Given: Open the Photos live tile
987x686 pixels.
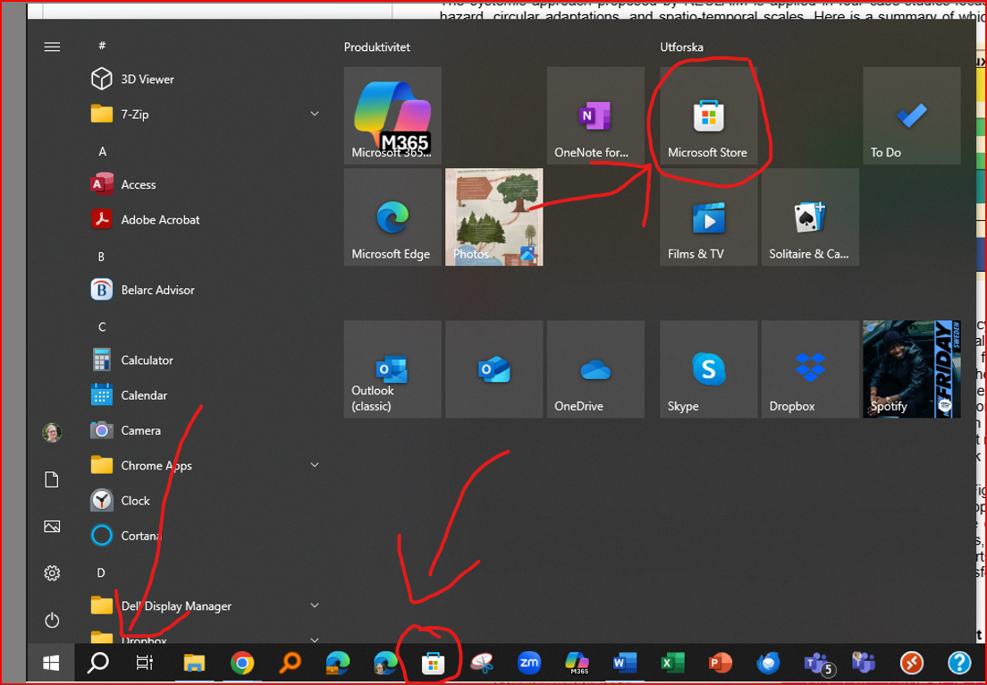Looking at the screenshot, I should (494, 217).
